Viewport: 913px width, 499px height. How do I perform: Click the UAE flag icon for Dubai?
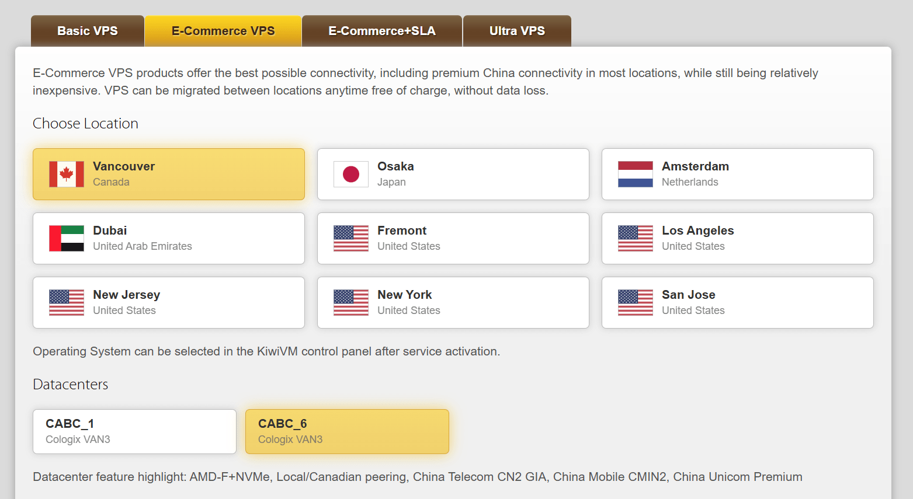pyautogui.click(x=67, y=238)
